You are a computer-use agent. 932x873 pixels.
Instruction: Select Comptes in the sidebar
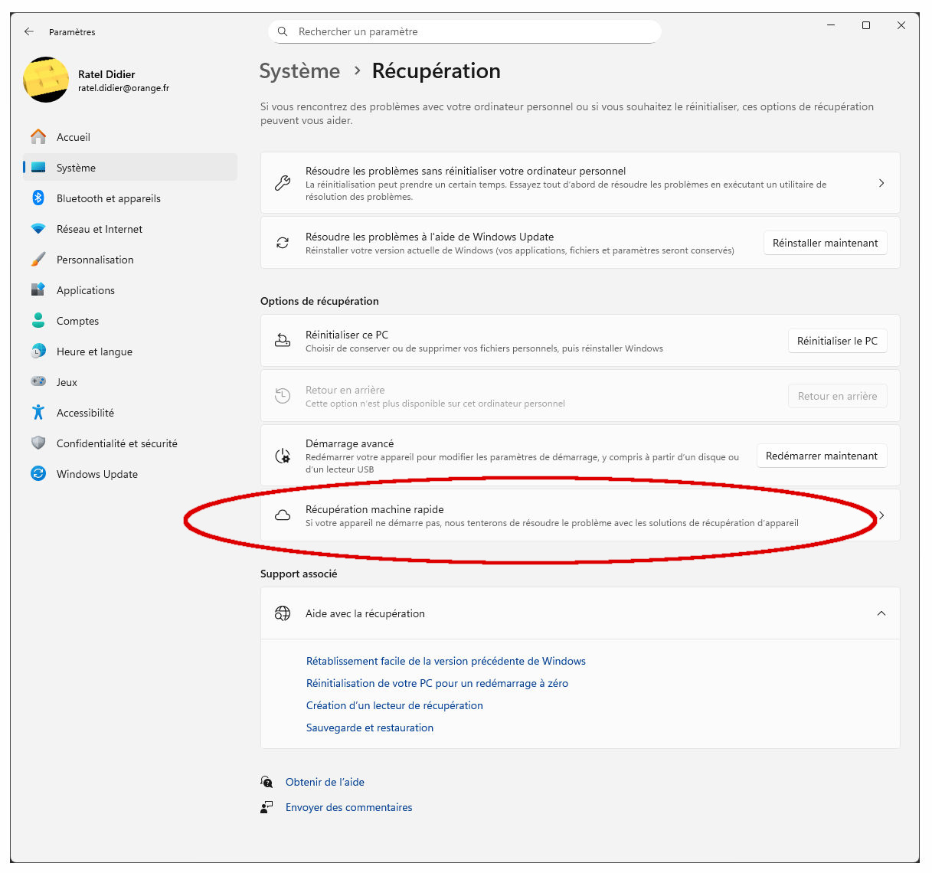coord(130,321)
